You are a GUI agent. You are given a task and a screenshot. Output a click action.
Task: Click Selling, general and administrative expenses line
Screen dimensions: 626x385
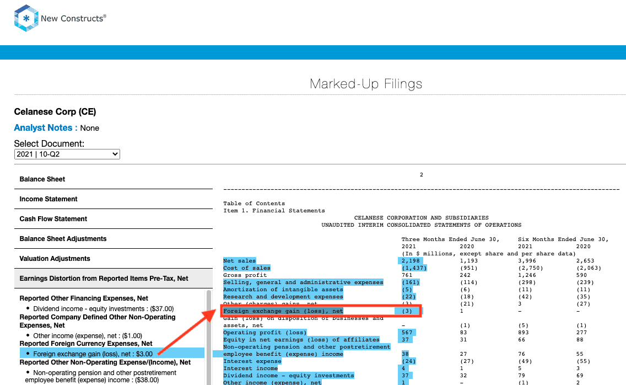303,282
